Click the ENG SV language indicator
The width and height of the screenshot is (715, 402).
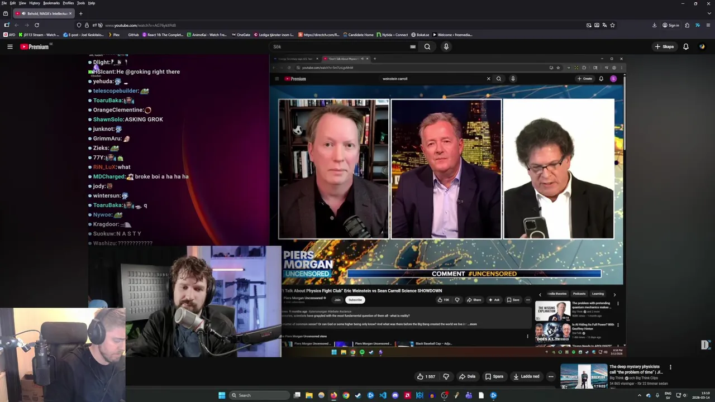click(x=668, y=395)
